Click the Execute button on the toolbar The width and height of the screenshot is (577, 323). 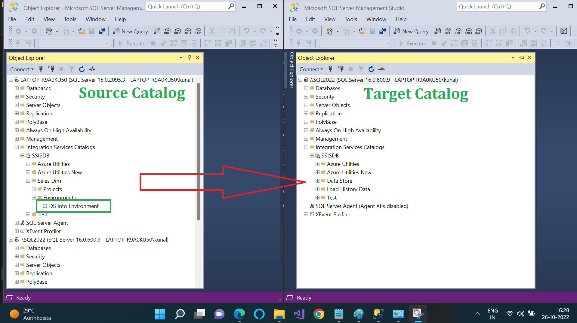132,43
